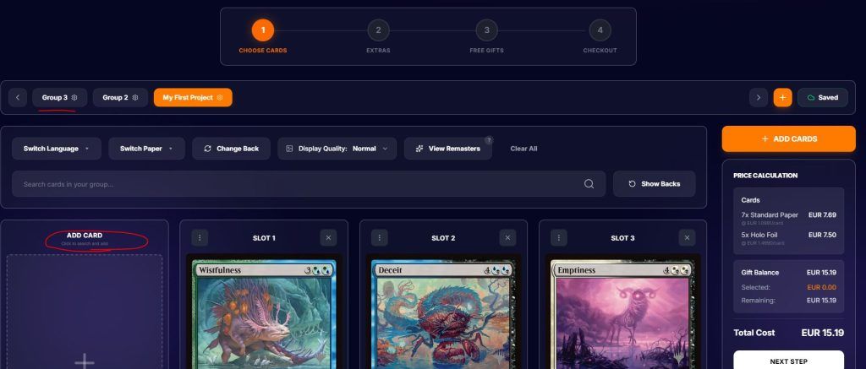Screen dimensions: 866x369
Task: Show next groups with right chevron
Action: (759, 98)
